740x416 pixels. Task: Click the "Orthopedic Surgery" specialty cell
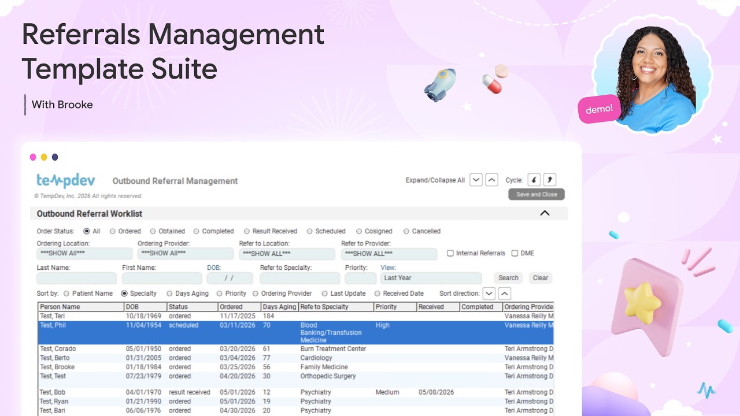click(328, 376)
